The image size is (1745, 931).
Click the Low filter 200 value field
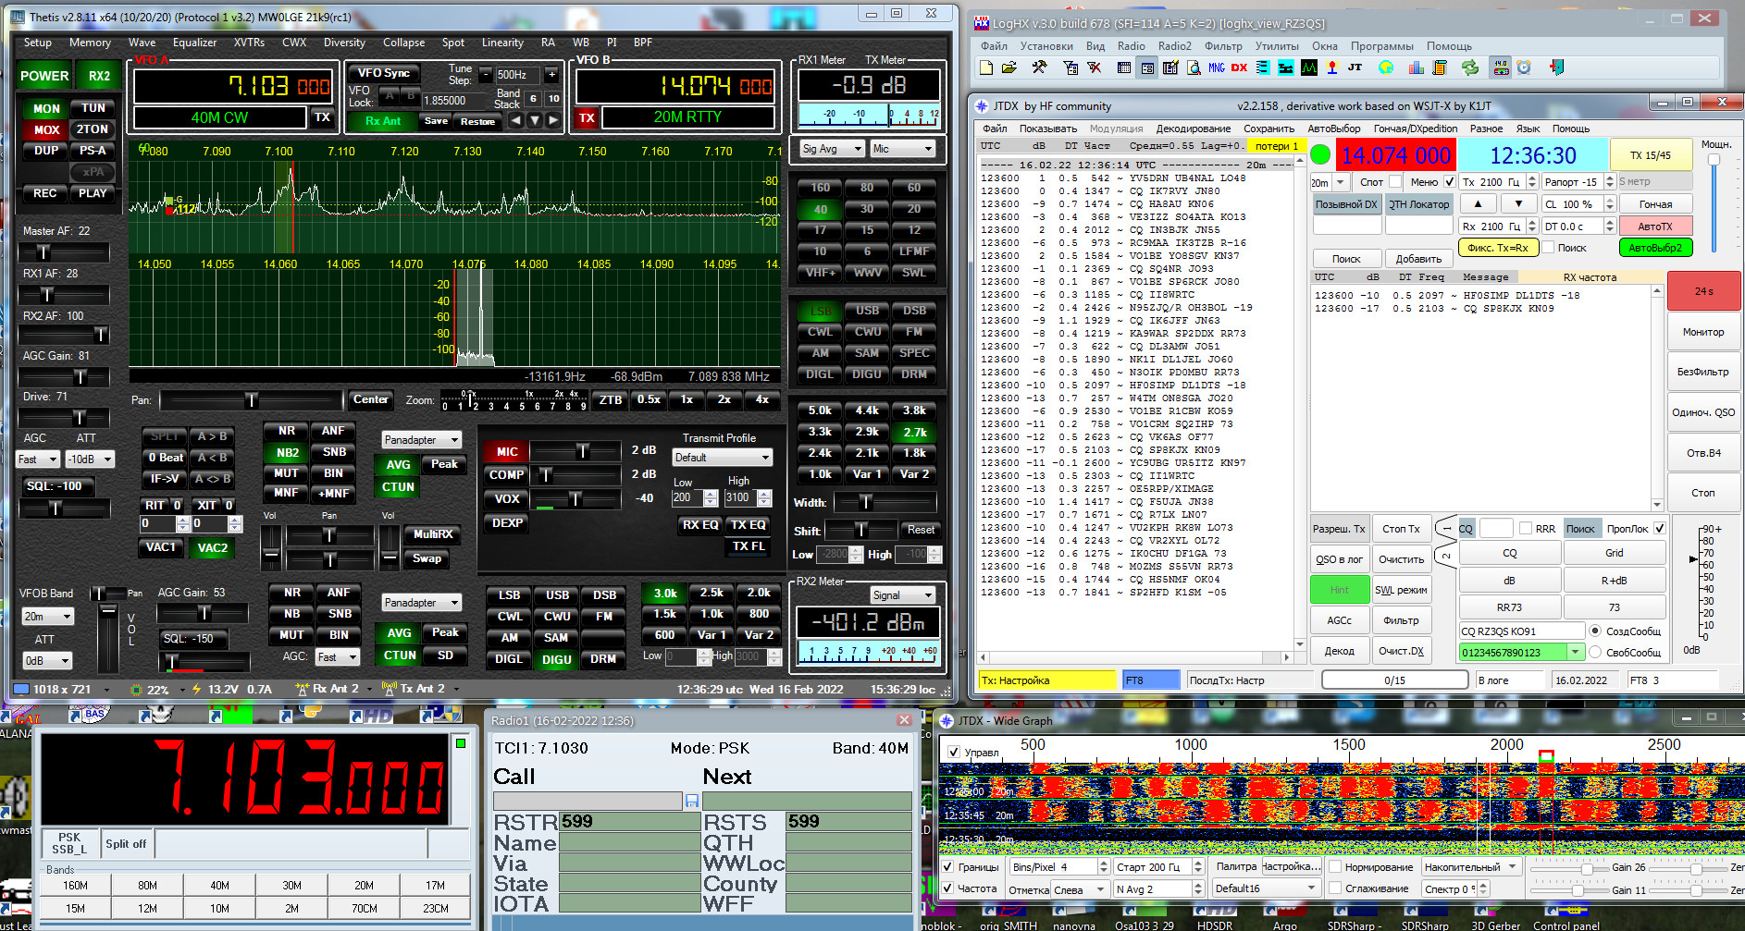[x=687, y=497]
